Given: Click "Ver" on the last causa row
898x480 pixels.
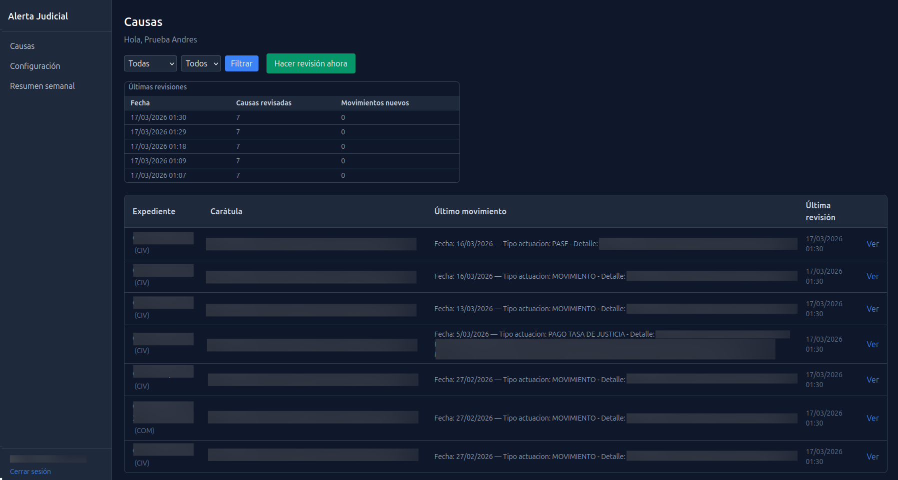Looking at the screenshot, I should coord(872,456).
